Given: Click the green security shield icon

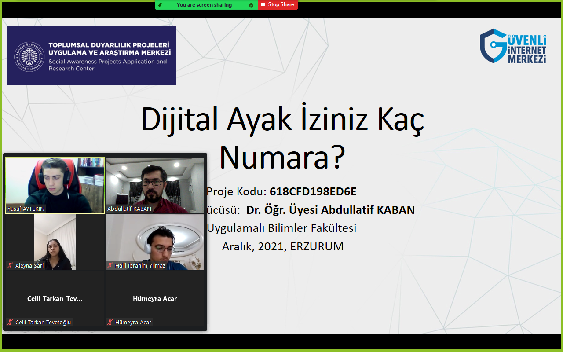Looking at the screenshot, I should pos(251,5).
